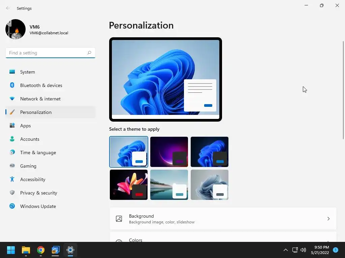This screenshot has width=345, height=258.
Task: Click the Windows Update sync icon
Action: coord(12,206)
